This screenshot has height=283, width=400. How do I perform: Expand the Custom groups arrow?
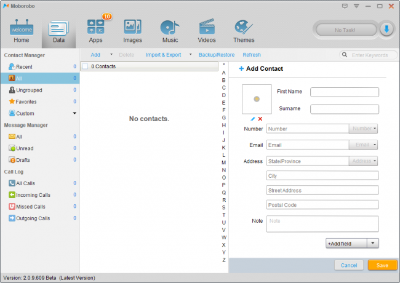74,113
